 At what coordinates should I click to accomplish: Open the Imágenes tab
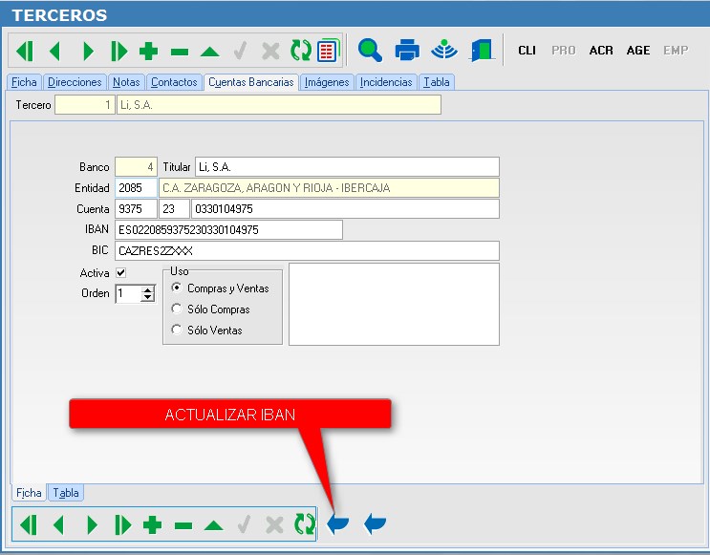(x=327, y=82)
